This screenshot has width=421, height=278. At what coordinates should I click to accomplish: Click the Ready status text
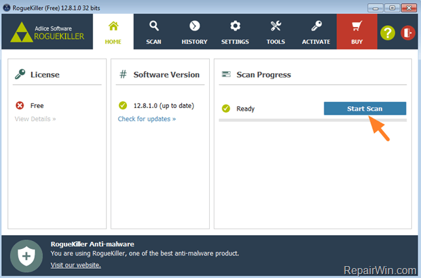click(245, 109)
